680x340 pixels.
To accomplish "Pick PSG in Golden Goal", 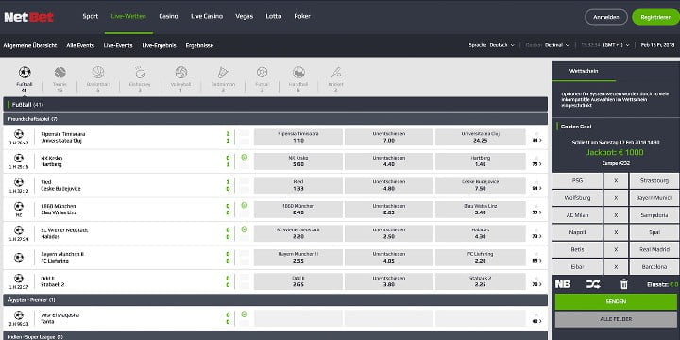I will [x=577, y=180].
